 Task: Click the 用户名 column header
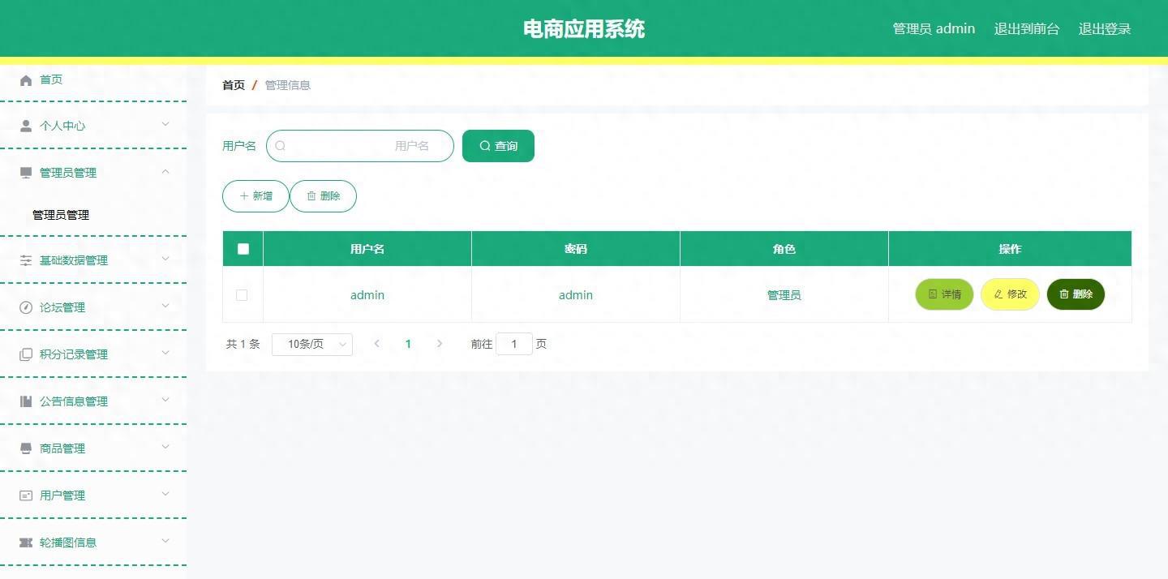(x=367, y=249)
